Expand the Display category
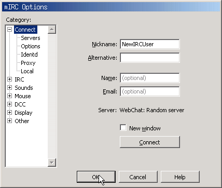The height and width of the screenshot is (188, 222). 10,113
